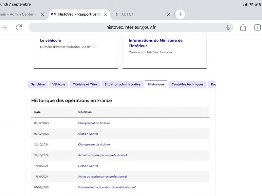The image size is (262, 196).
Task: Close the AUTO1 tab
Action: [x=169, y=14]
